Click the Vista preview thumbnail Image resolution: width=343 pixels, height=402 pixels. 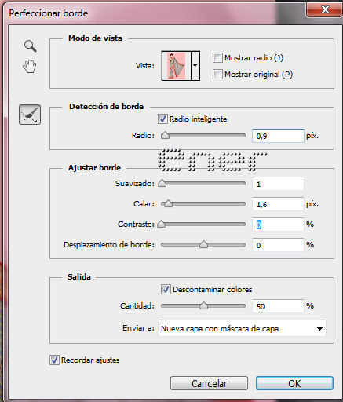coord(177,66)
